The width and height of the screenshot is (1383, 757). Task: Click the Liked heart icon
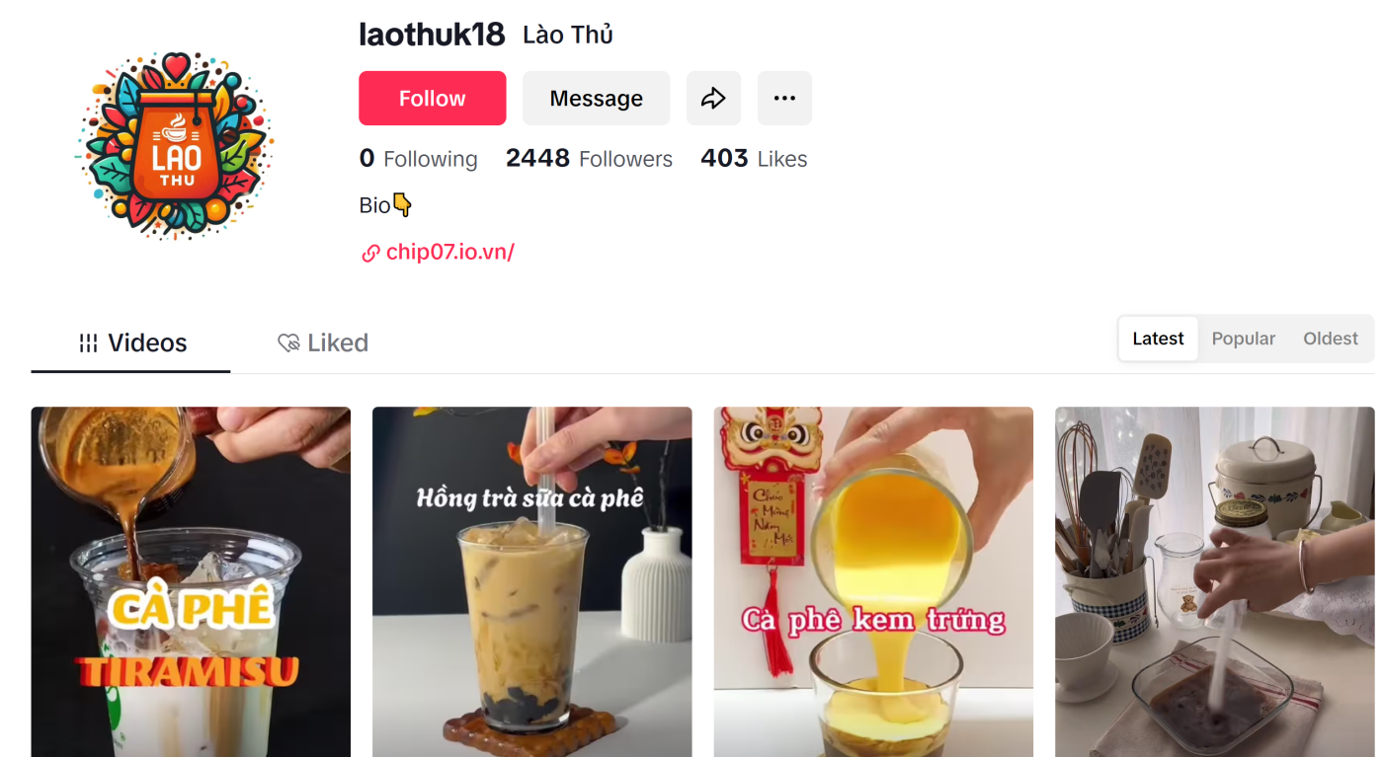pyautogui.click(x=288, y=342)
